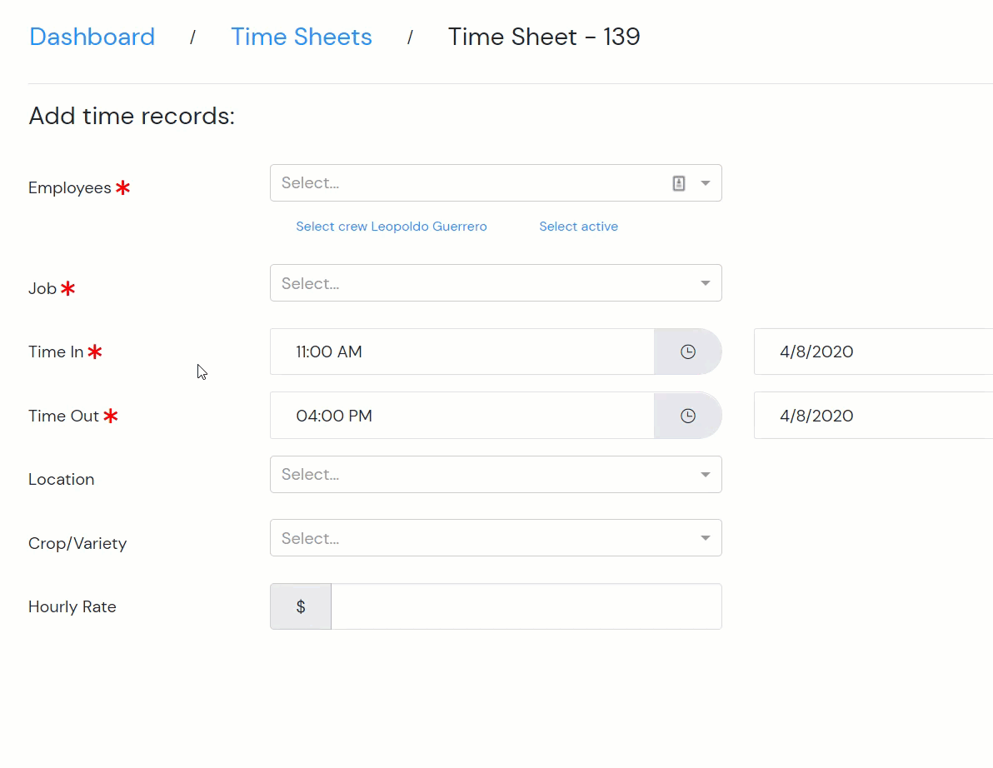The height and width of the screenshot is (768, 993).
Task: Click the Job field label
Action: (x=42, y=289)
